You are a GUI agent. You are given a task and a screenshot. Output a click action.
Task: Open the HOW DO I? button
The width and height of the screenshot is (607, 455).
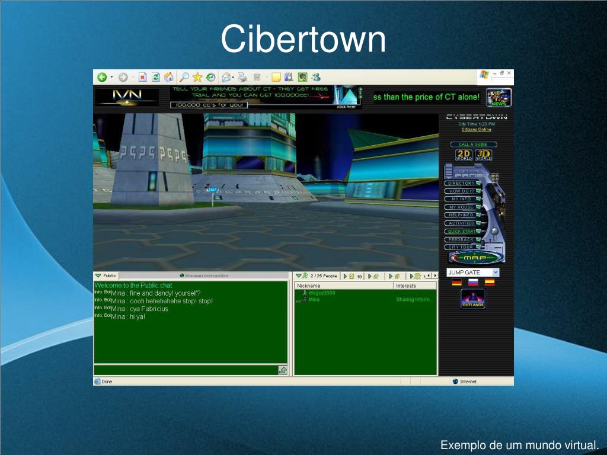[462, 191]
